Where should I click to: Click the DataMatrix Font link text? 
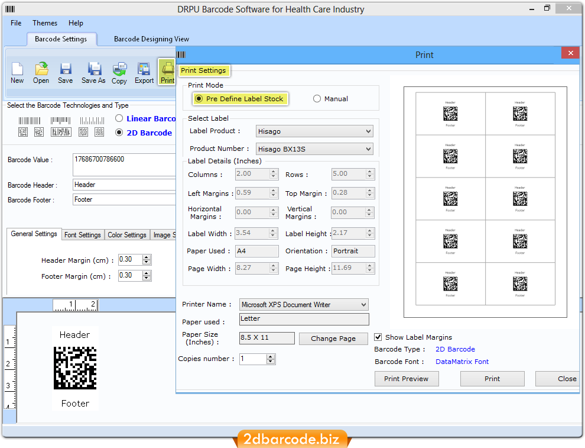[462, 362]
